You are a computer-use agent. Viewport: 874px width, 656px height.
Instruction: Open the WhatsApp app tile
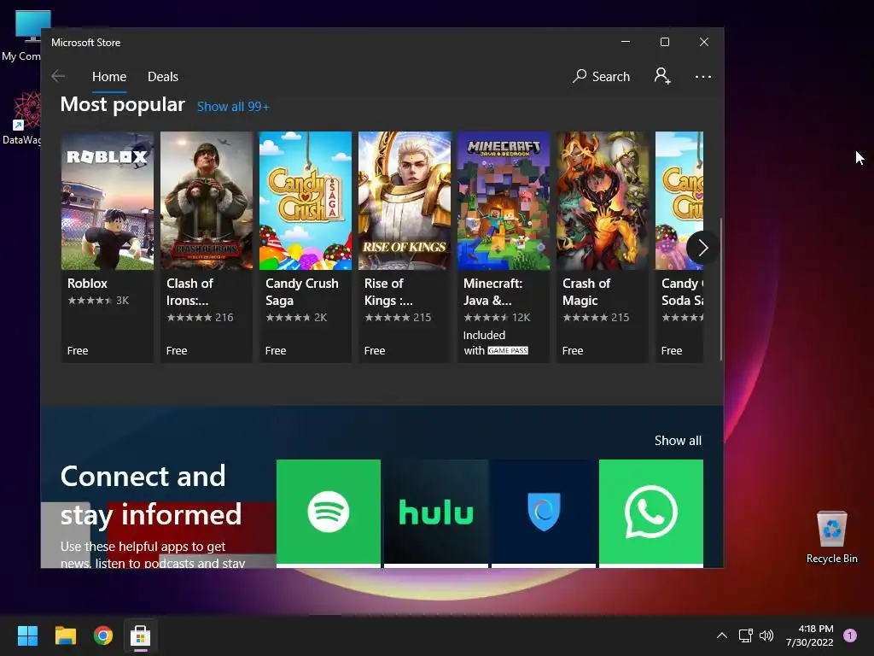[651, 513]
